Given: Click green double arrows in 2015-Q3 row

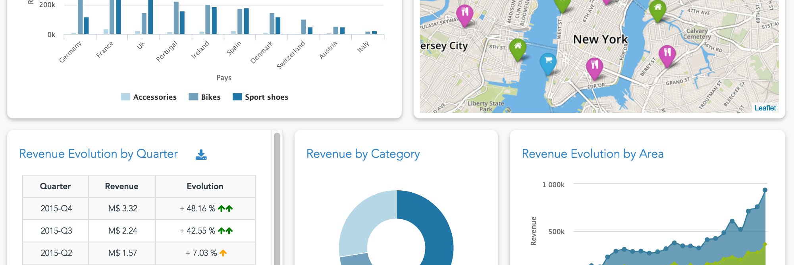Looking at the screenshot, I should (225, 231).
